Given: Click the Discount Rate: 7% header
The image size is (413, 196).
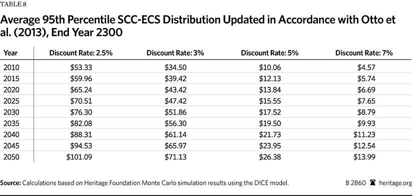Looking at the screenshot, I should tap(364, 53).
